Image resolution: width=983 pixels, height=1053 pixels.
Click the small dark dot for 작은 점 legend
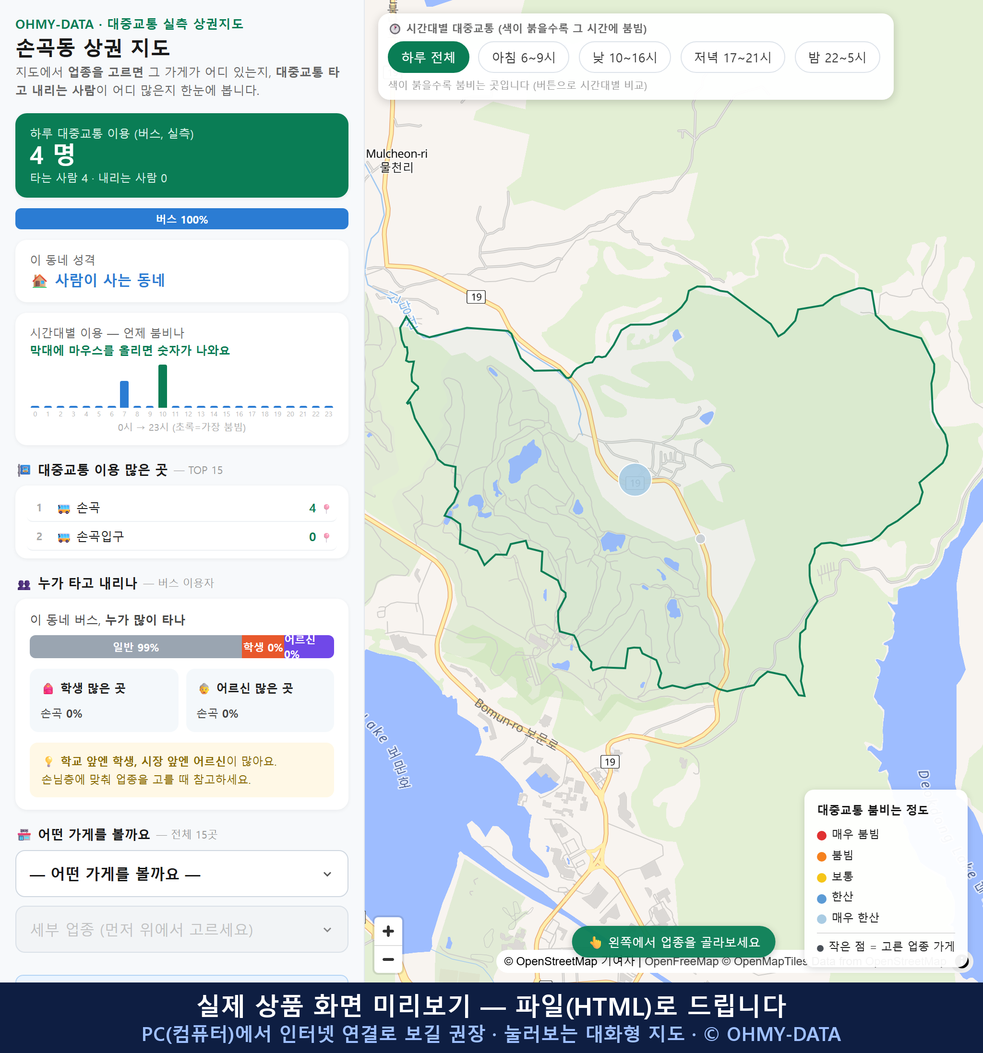click(820, 948)
